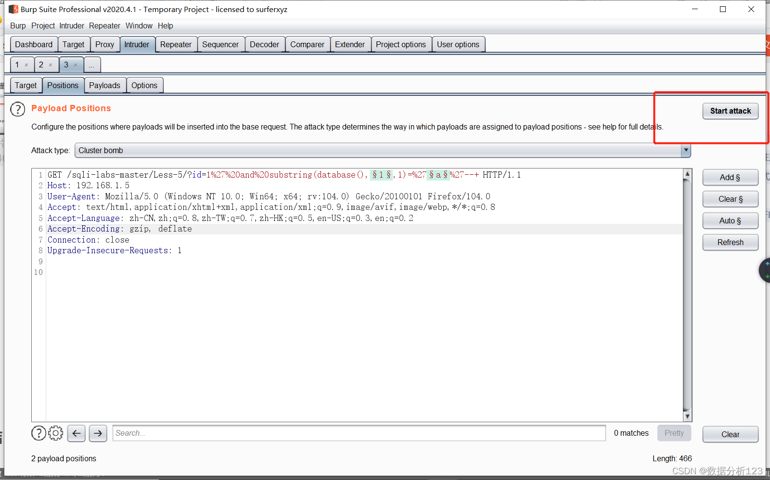
Task: Click into the Search input field
Action: point(359,433)
